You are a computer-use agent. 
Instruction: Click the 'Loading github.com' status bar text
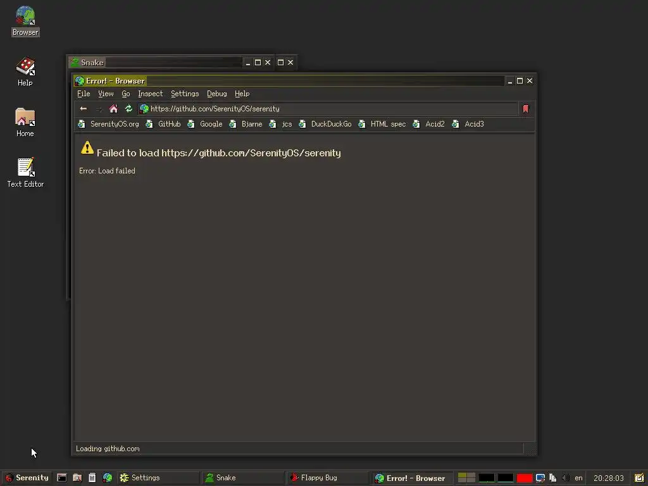point(108,449)
